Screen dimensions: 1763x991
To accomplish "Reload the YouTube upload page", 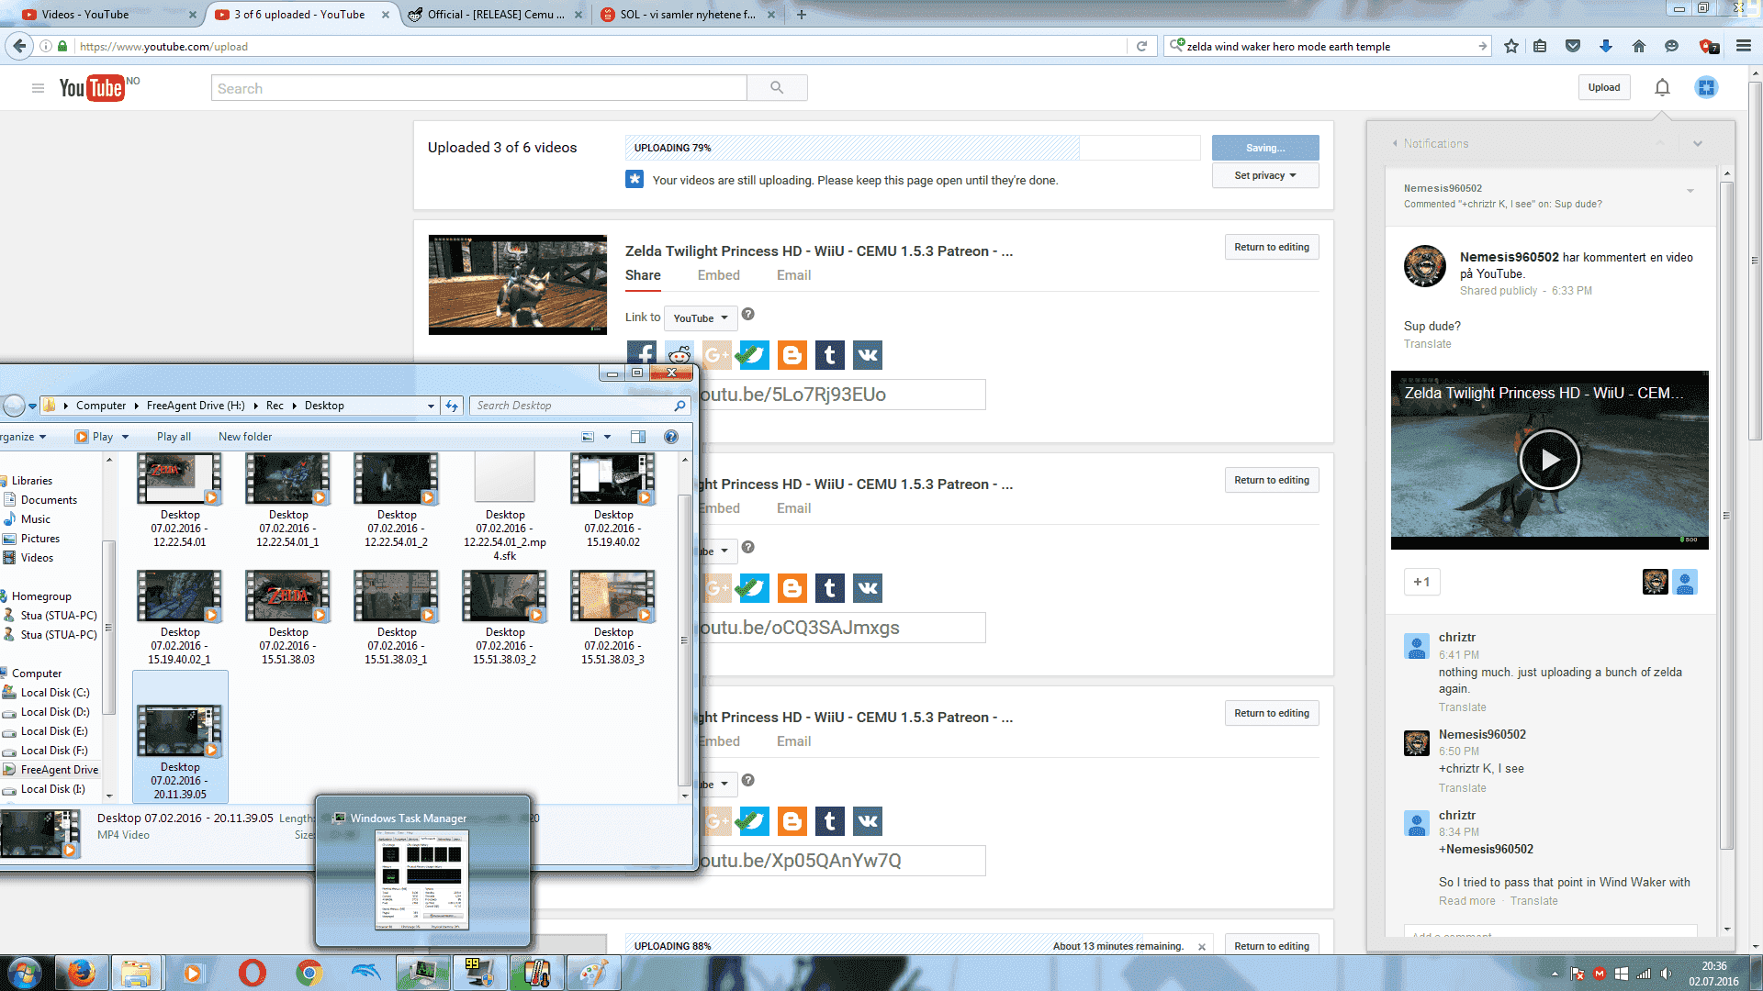I will pos(1141,46).
